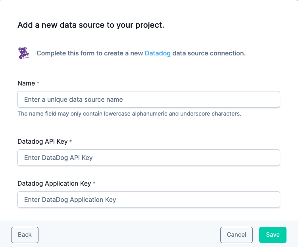Image resolution: width=298 pixels, height=247 pixels.
Task: Click the "data source connection." text after link
Action: pyautogui.click(x=209, y=53)
